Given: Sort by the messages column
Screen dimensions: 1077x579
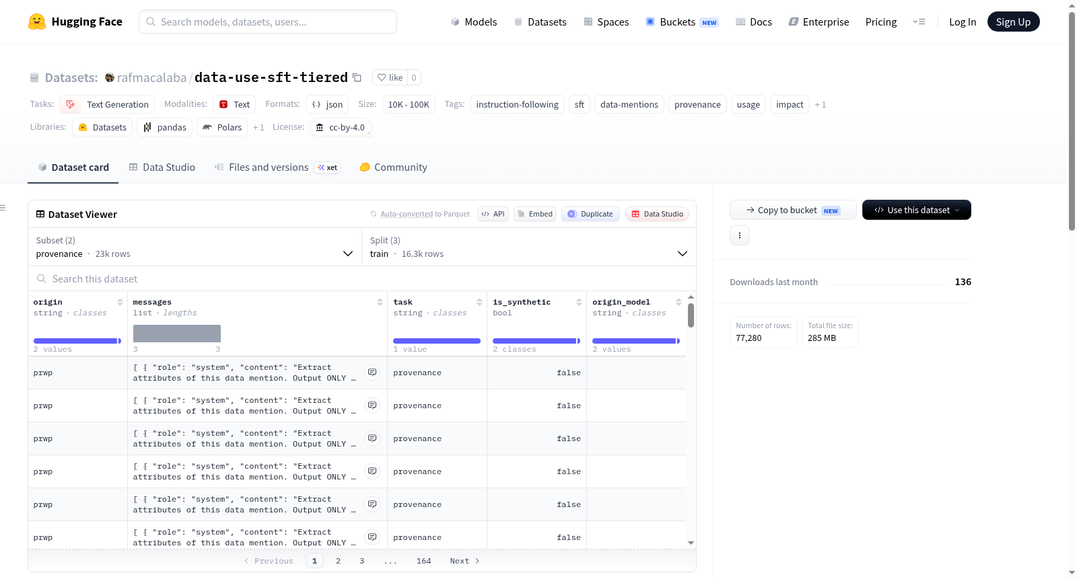Looking at the screenshot, I should click(380, 302).
